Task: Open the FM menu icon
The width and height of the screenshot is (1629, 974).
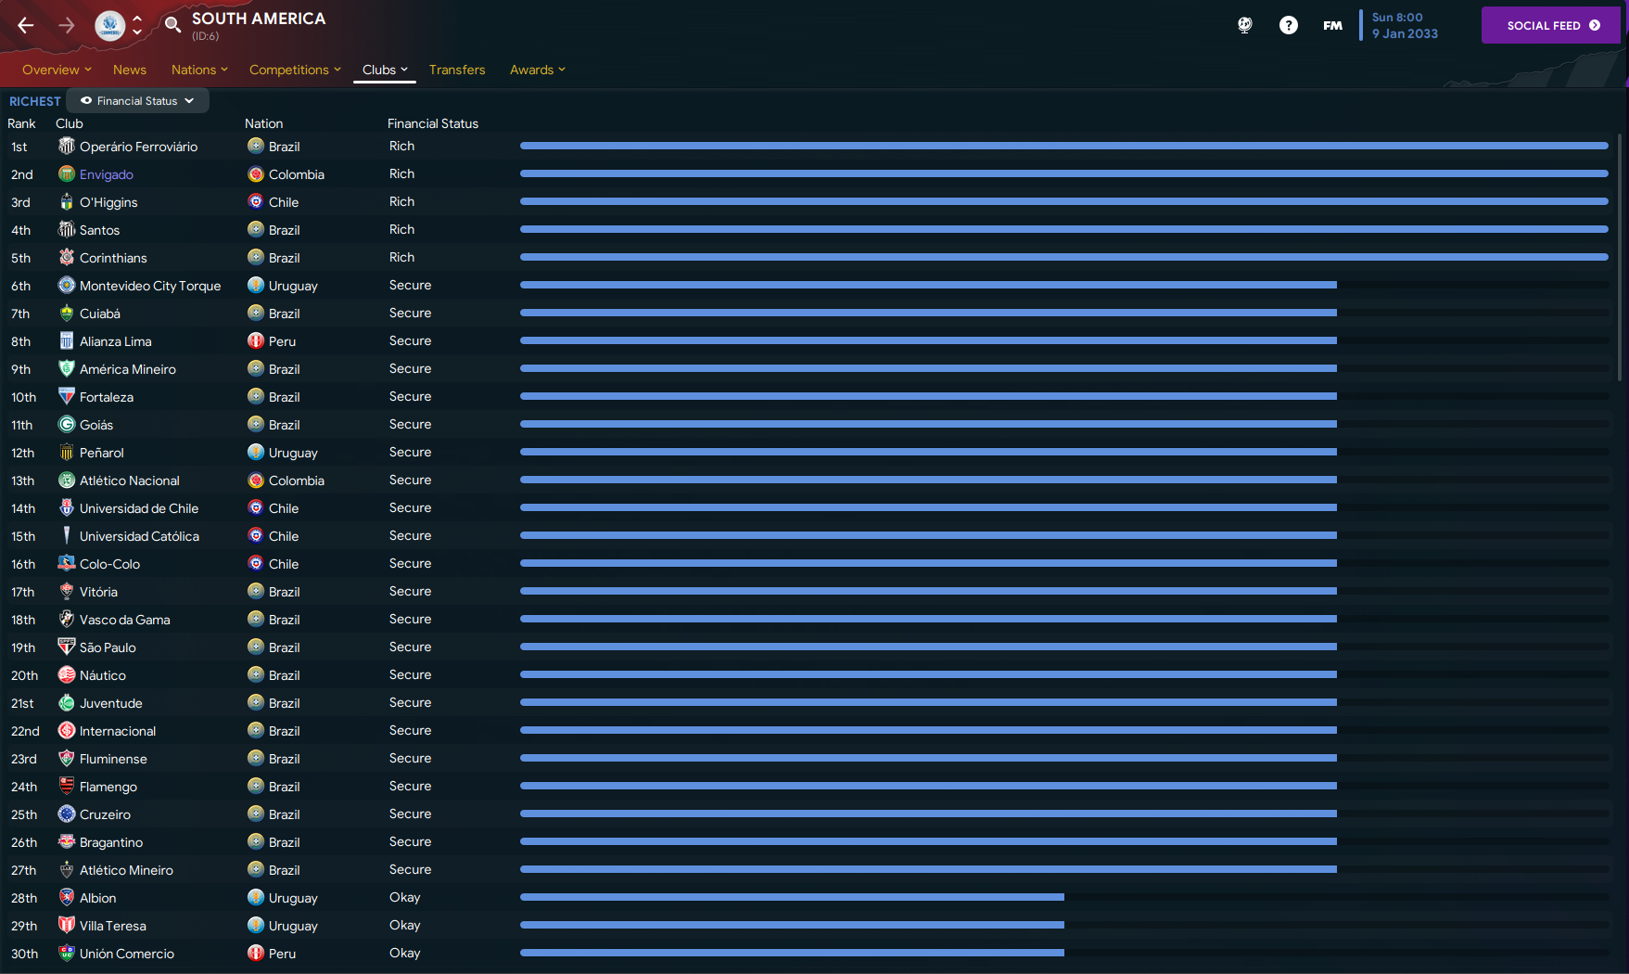Action: pyautogui.click(x=1332, y=25)
